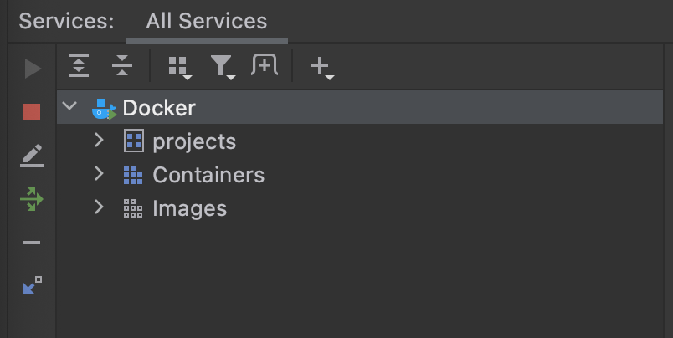Select the Containers tree item
The image size is (673, 338).
coord(208,175)
